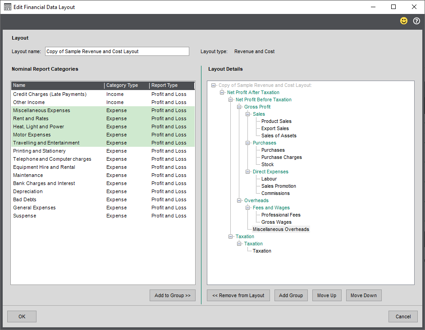The image size is (425, 330).
Task: Click the Layout name text field
Action: coord(117,51)
